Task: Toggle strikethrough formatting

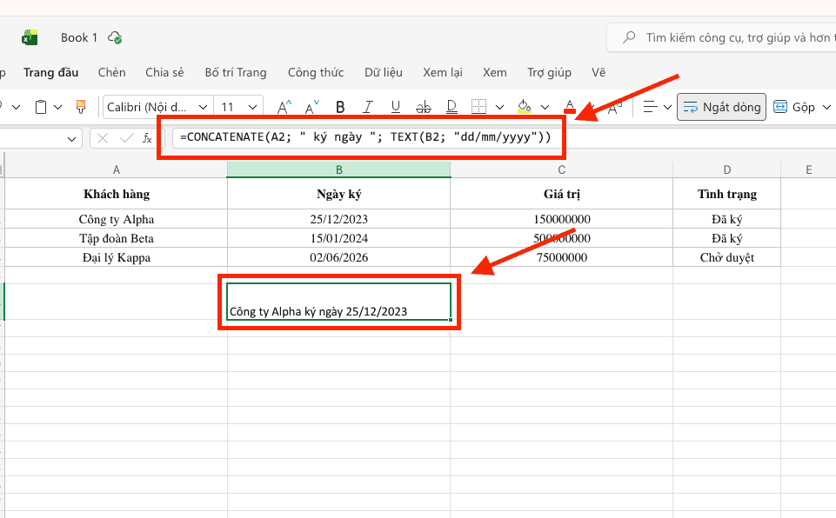Action: click(424, 107)
